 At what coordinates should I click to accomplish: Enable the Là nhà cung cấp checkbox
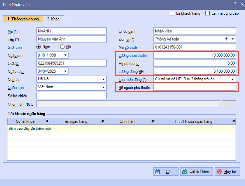point(208,14)
